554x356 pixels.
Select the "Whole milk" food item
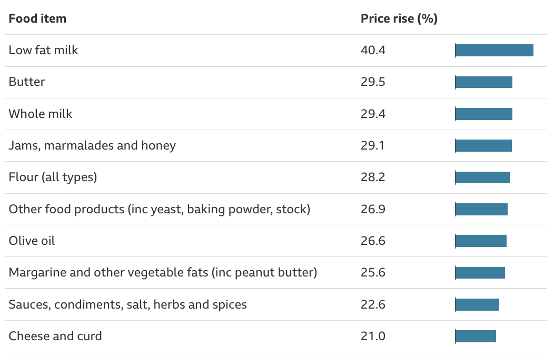click(41, 114)
